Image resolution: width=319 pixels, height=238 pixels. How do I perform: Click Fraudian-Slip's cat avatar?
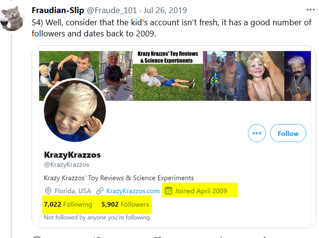click(14, 18)
